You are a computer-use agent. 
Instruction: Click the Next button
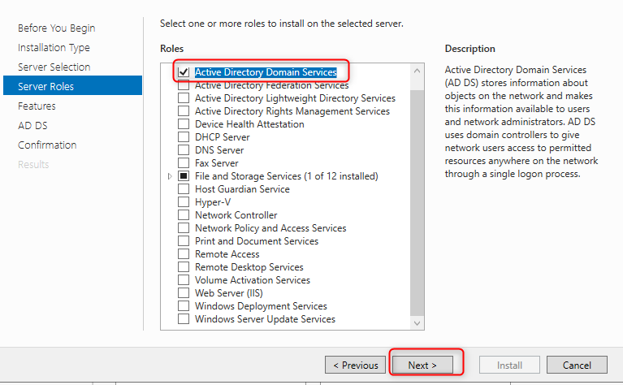tap(422, 366)
